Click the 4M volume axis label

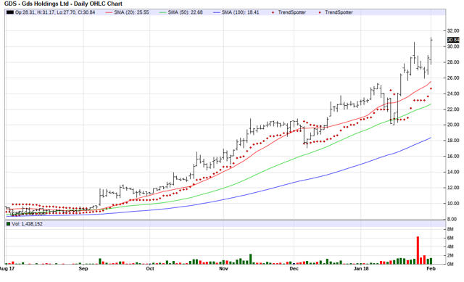click(450, 246)
